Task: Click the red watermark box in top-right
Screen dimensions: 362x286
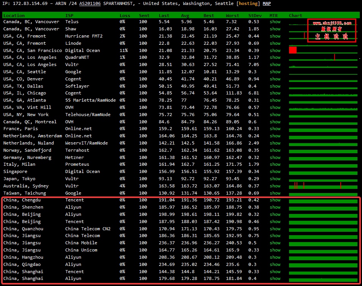Action: (332, 30)
